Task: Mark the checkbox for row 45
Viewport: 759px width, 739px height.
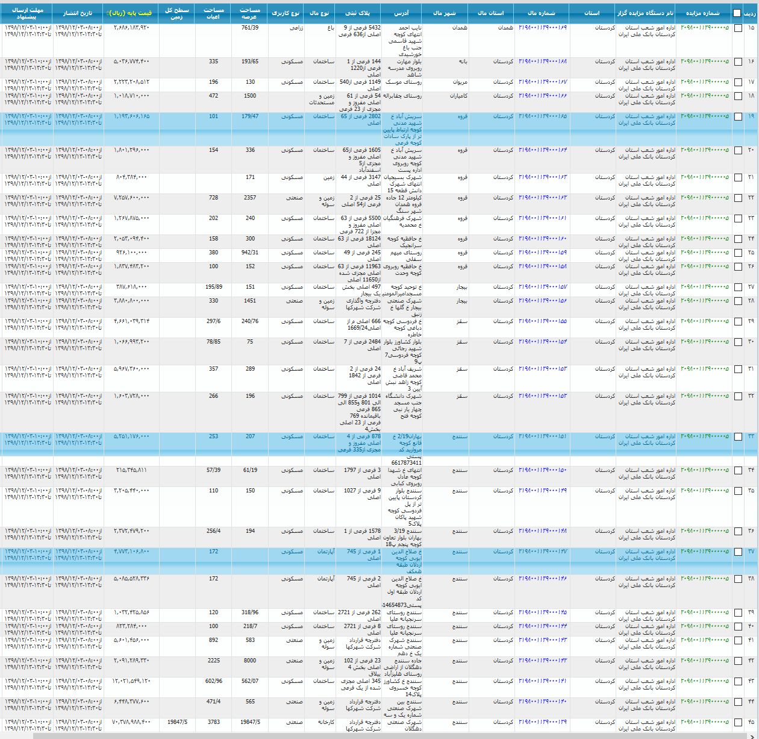Action: click(738, 723)
